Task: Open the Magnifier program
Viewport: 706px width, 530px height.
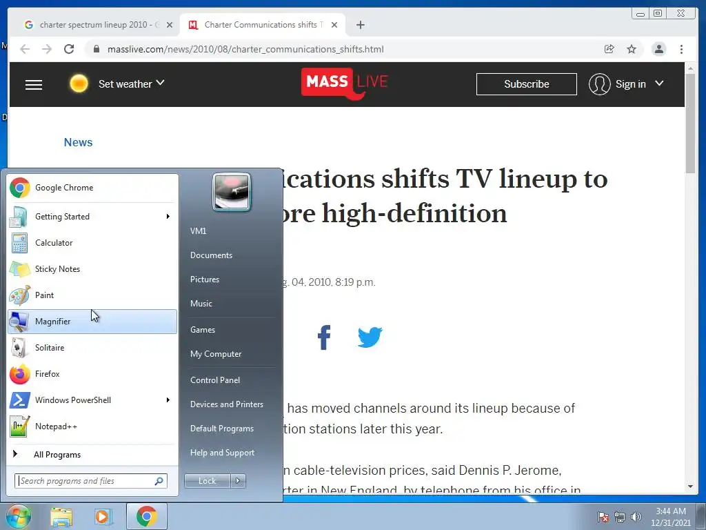Action: (x=92, y=322)
